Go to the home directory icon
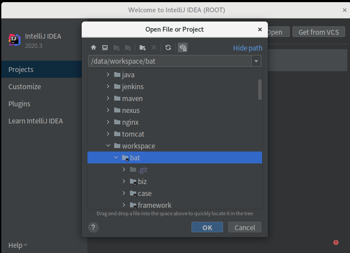 tap(94, 47)
